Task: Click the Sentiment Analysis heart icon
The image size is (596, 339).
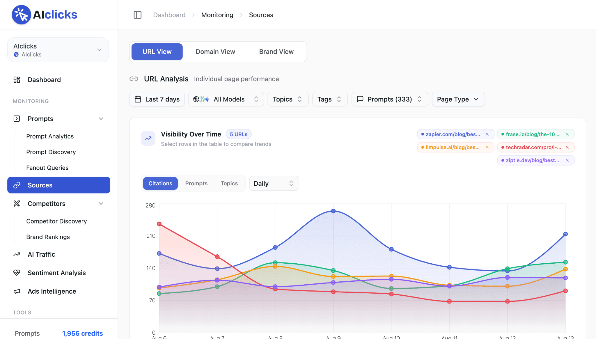Action: pyautogui.click(x=17, y=273)
